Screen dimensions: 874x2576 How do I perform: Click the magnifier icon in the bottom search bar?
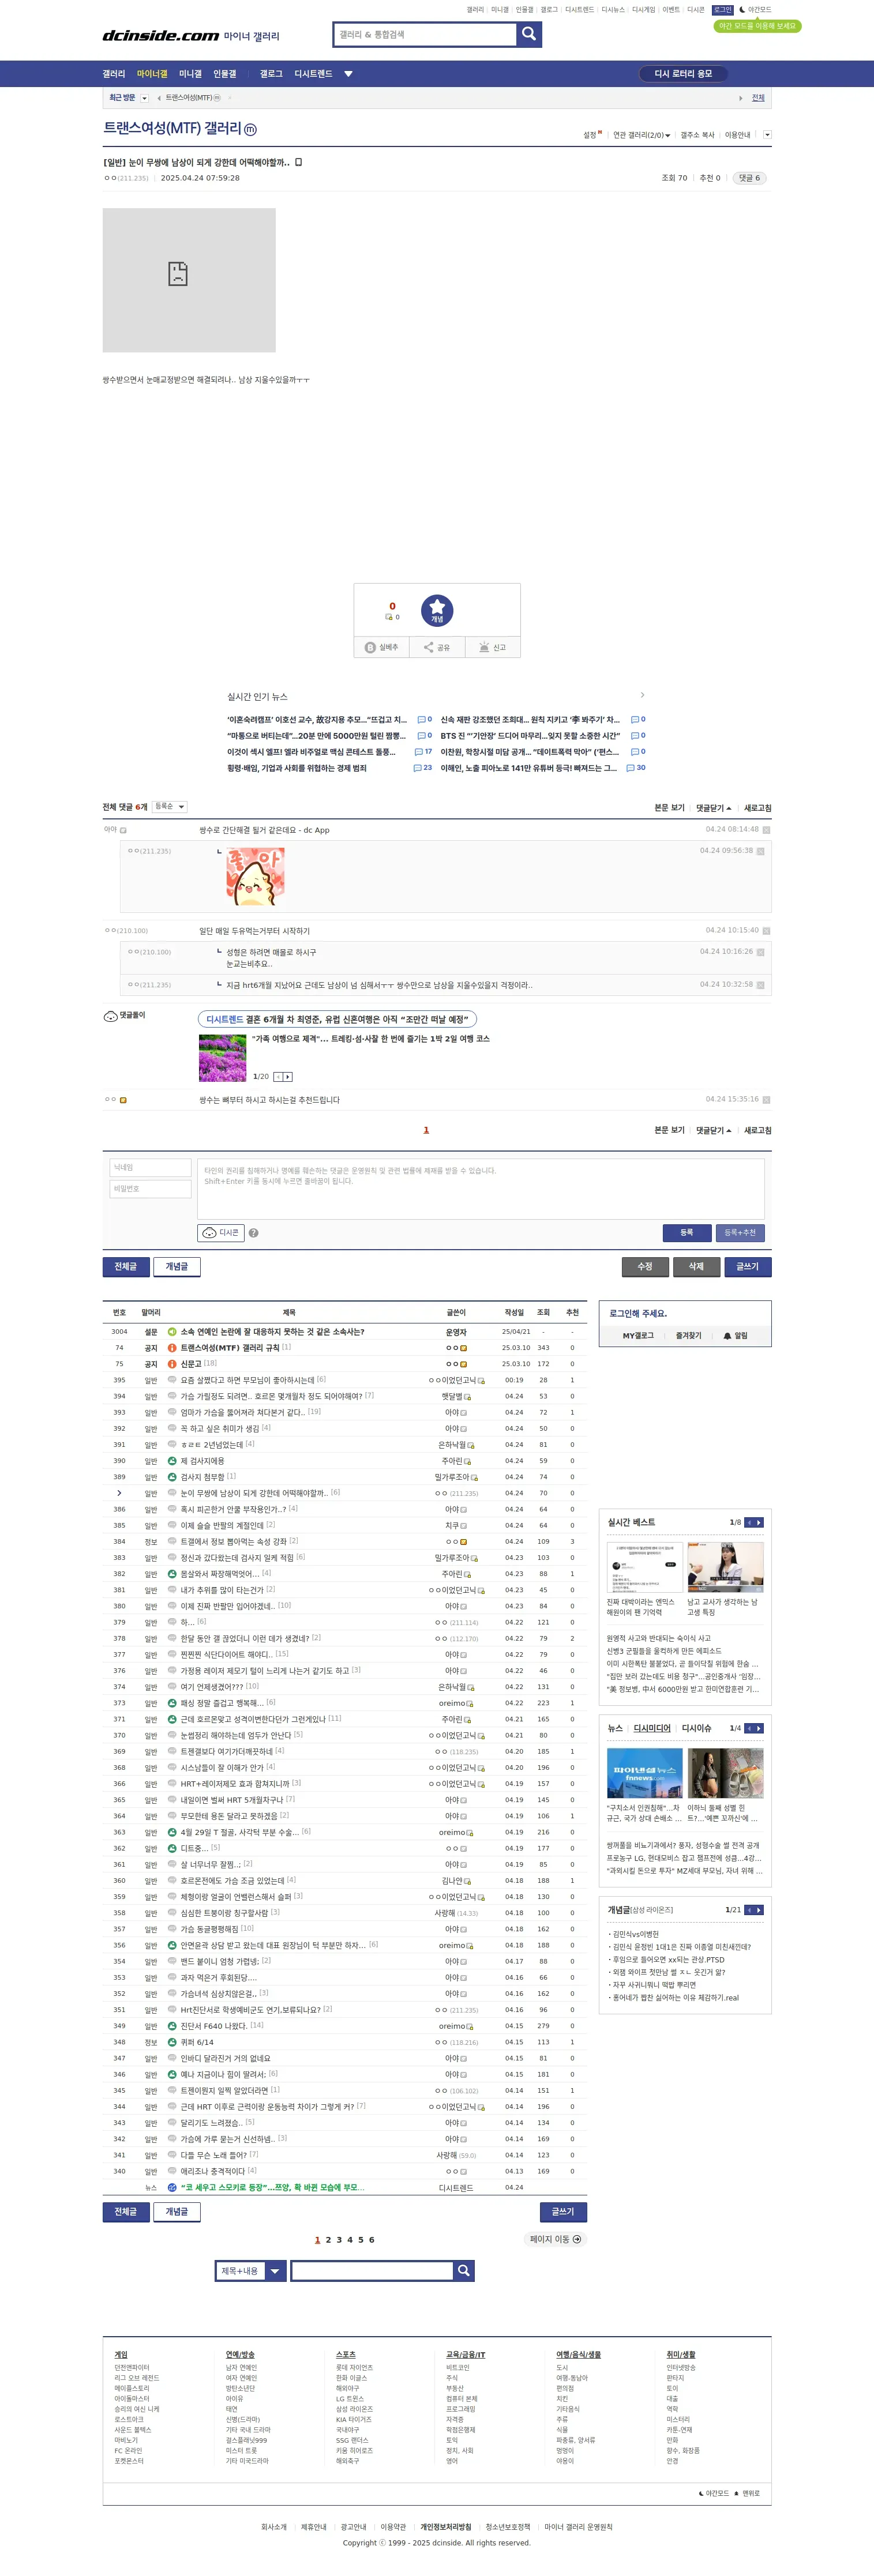point(463,2271)
